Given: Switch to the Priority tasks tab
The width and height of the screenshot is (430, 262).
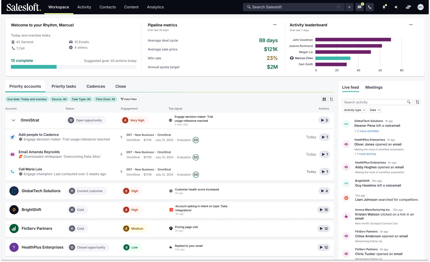Looking at the screenshot, I should (64, 86).
